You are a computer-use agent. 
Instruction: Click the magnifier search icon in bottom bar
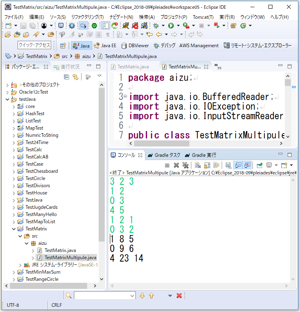[x=69, y=296]
